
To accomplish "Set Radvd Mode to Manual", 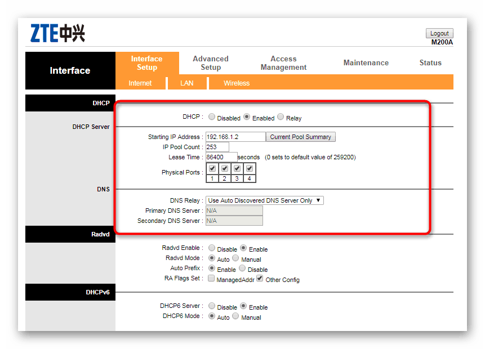I will pos(237,259).
